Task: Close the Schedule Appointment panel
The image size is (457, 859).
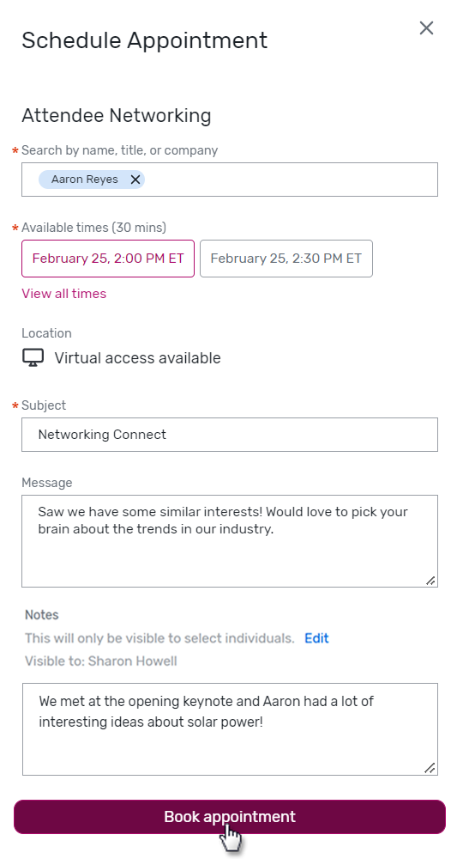Action: click(426, 28)
